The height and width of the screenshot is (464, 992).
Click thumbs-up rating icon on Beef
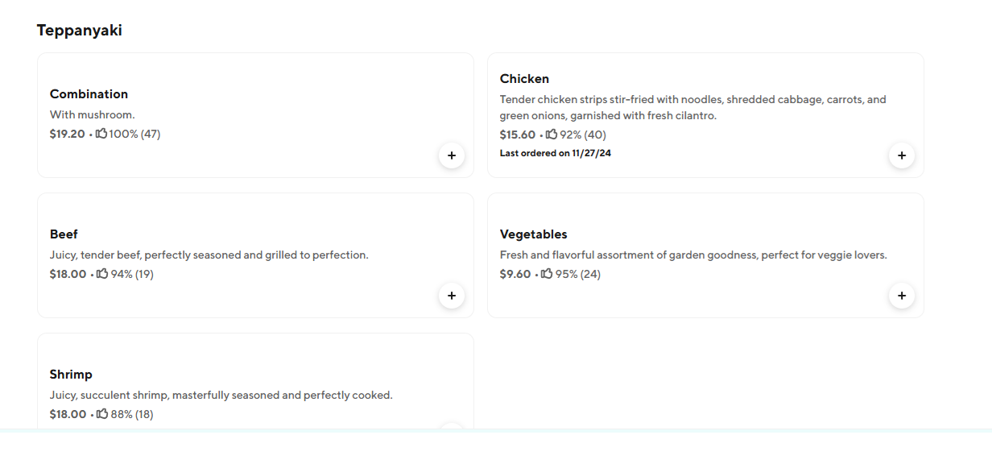pyautogui.click(x=102, y=274)
